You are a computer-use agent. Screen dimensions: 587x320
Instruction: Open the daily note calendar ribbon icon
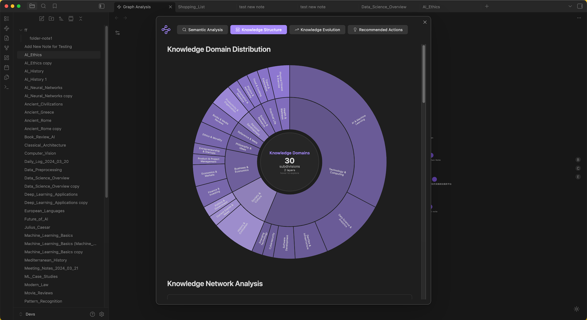pyautogui.click(x=6, y=67)
